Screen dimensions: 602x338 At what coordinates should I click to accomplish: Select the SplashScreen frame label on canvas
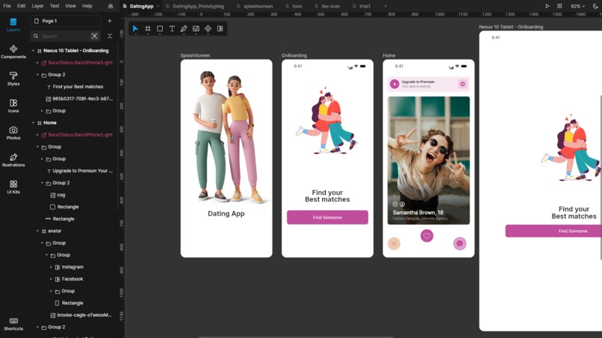195,56
